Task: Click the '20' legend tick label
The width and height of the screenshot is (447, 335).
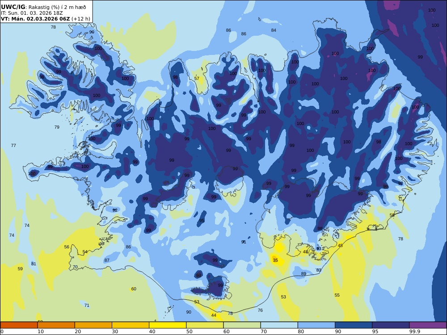Action: 78,331
